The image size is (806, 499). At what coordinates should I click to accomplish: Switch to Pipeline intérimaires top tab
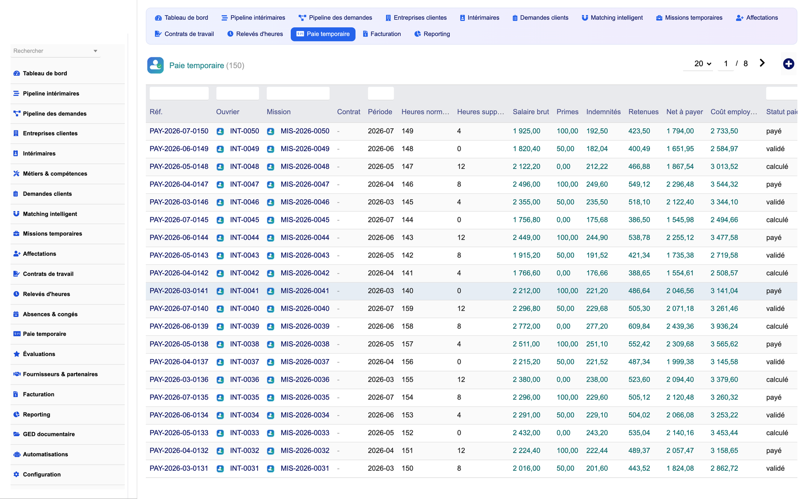coord(253,18)
